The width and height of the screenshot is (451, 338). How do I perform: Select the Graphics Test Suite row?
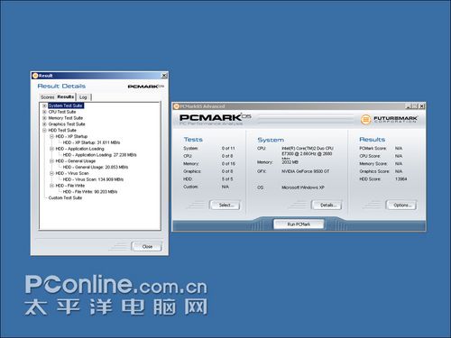(67, 124)
